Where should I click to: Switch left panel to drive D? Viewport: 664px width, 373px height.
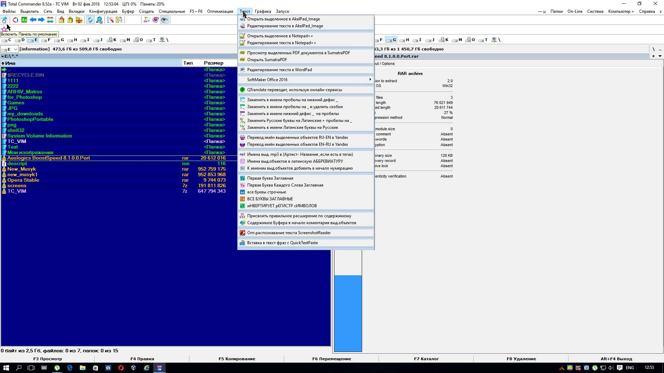(x=20, y=40)
